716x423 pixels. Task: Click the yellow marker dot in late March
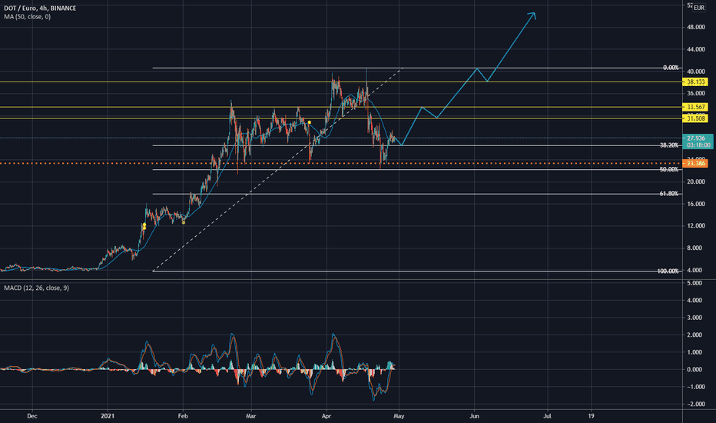pyautogui.click(x=310, y=122)
